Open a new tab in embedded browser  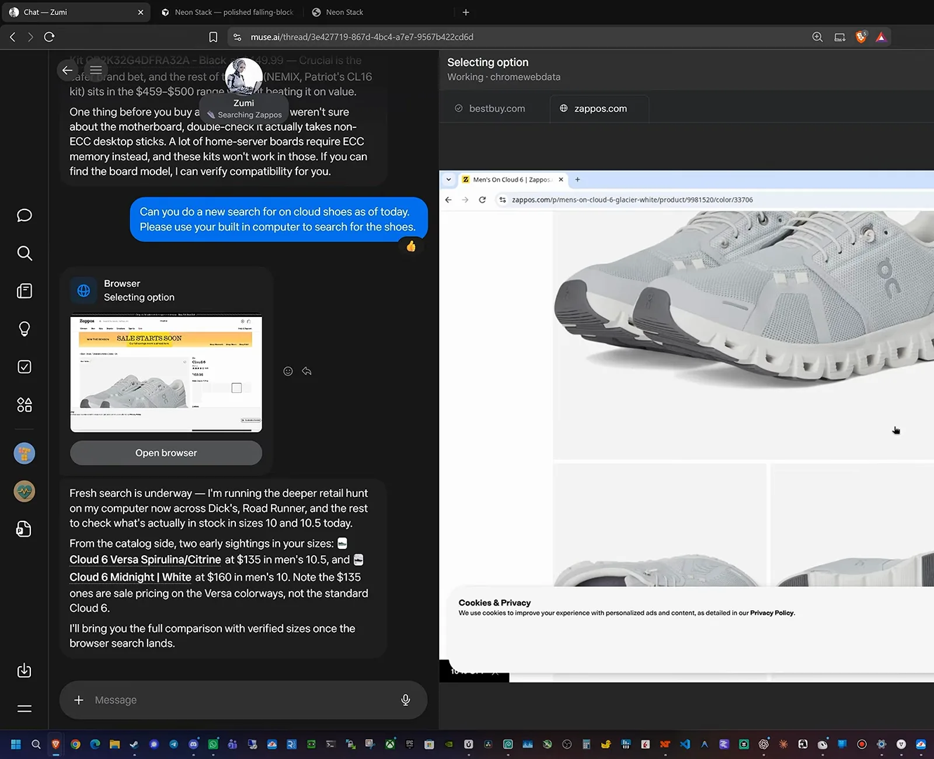click(x=577, y=180)
